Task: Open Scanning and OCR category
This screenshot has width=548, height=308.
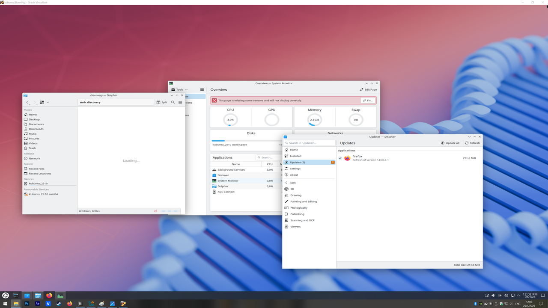Action: 309,220
